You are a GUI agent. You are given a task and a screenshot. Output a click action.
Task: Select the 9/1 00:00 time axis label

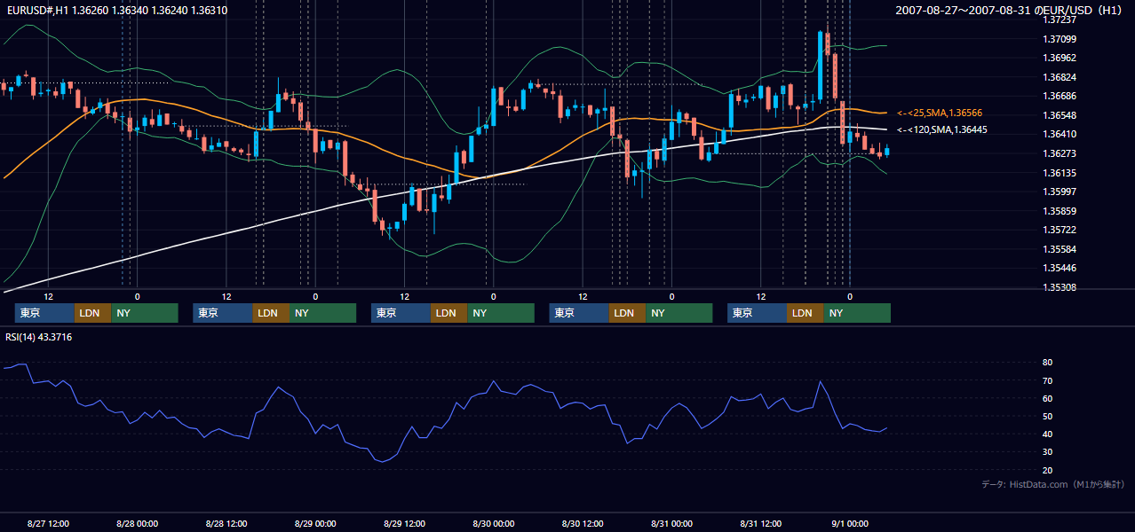click(x=850, y=523)
